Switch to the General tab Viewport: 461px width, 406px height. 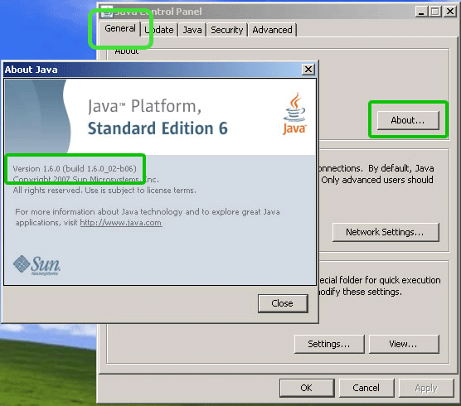point(120,29)
